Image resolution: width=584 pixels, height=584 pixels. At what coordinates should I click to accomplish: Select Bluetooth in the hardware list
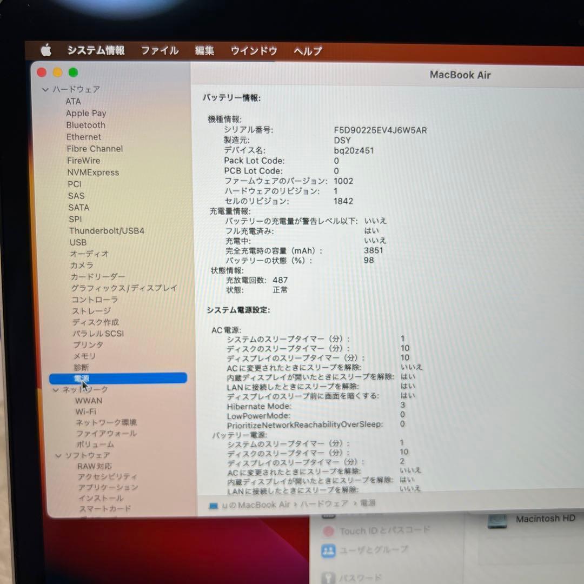tap(85, 125)
